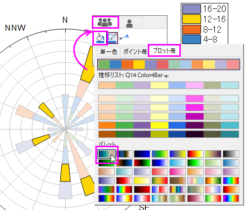247x210 pixels.
Task: Select the orange to peach fading palette
Action: [x=195, y=171]
